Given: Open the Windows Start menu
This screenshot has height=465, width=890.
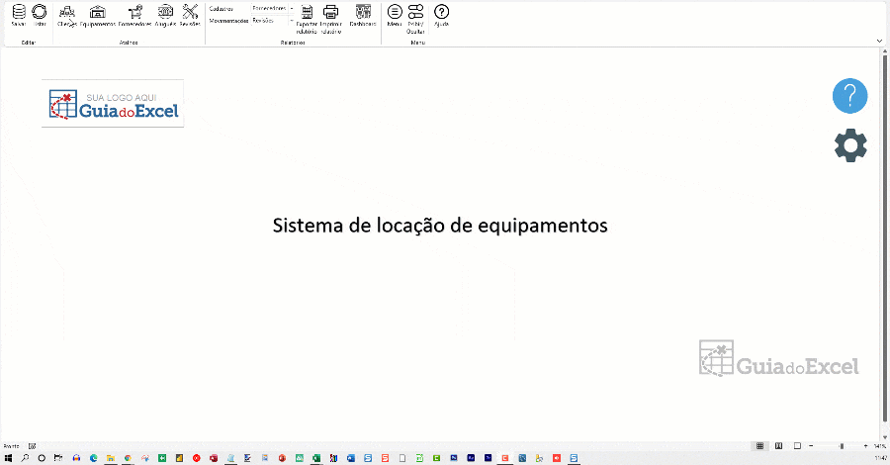Looking at the screenshot, I should (8, 458).
